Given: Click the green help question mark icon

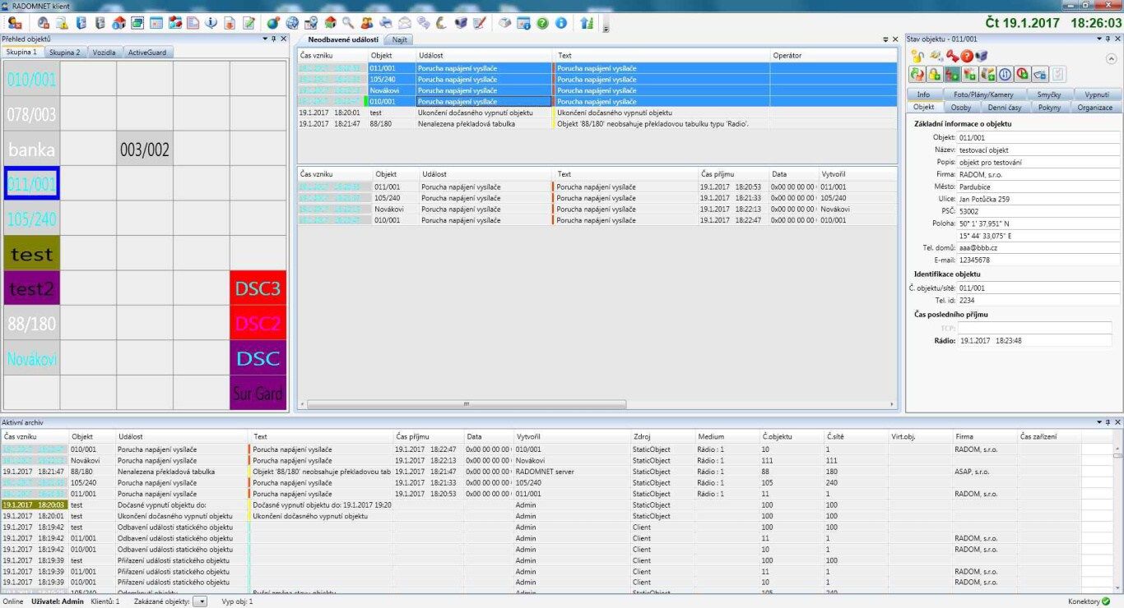Looking at the screenshot, I should tap(542, 23).
